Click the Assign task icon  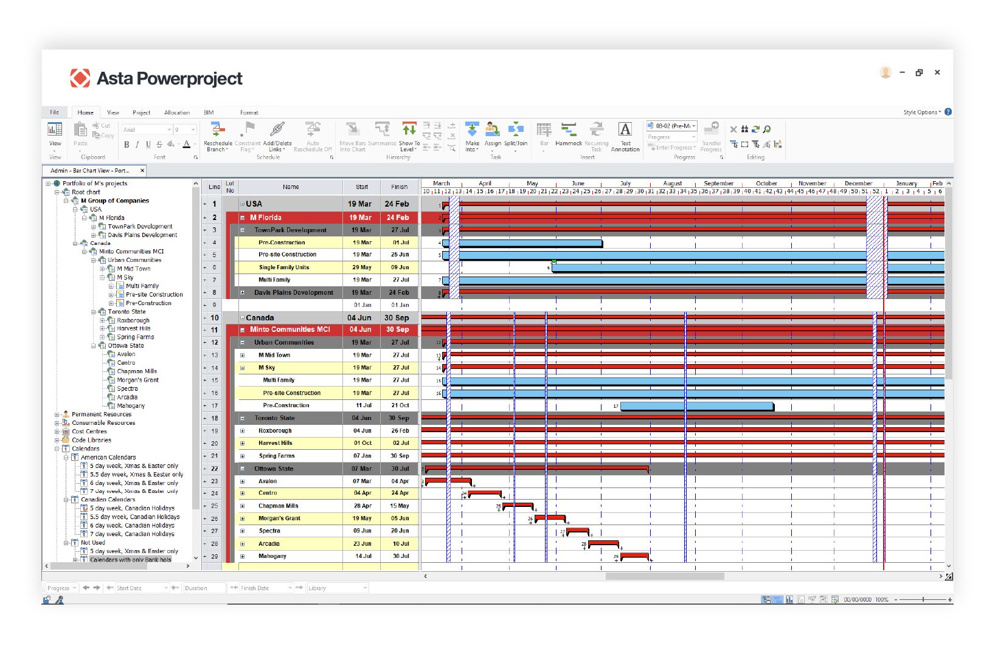point(493,129)
